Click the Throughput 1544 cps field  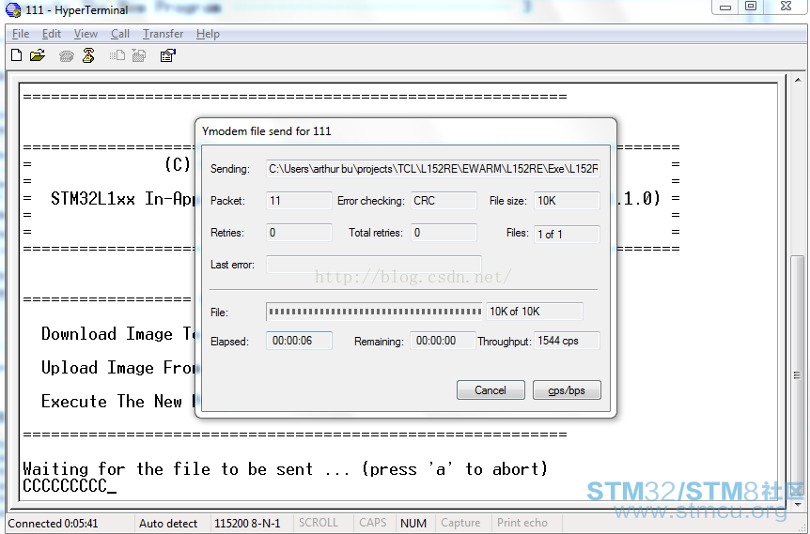pos(567,341)
